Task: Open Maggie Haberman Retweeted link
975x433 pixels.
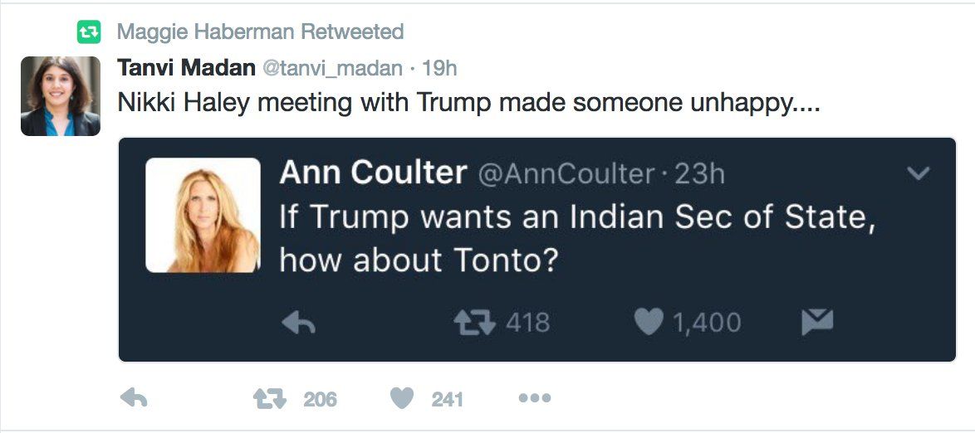Action: click(260, 32)
